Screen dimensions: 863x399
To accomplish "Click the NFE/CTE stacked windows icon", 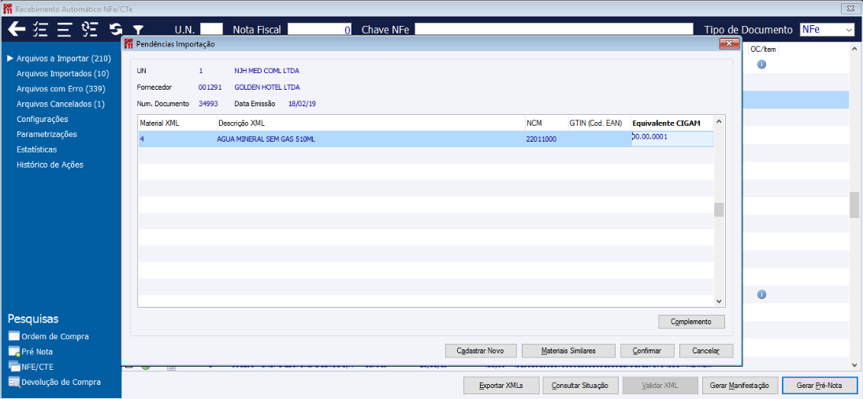I will (14, 367).
